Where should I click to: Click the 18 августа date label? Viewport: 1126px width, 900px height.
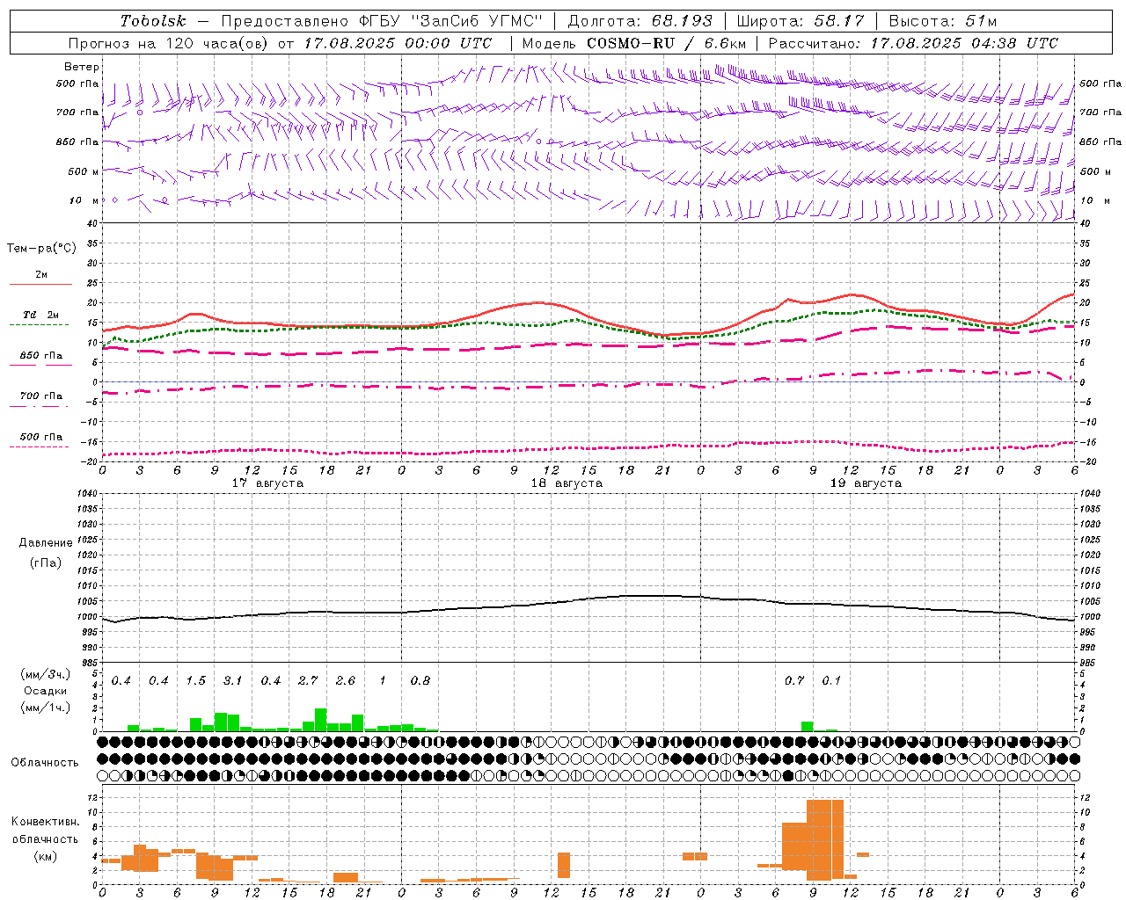pos(567,483)
